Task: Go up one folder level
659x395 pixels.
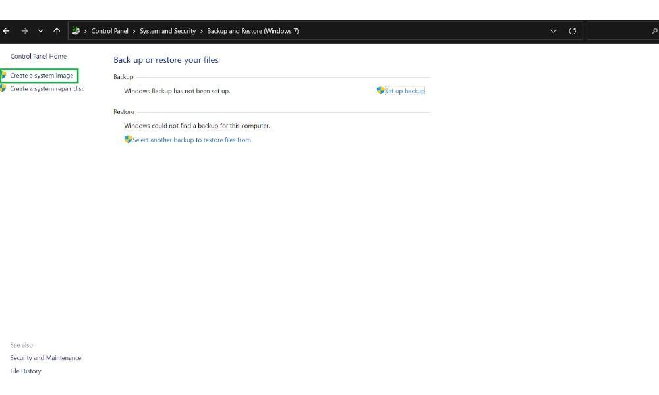Action: pos(57,31)
